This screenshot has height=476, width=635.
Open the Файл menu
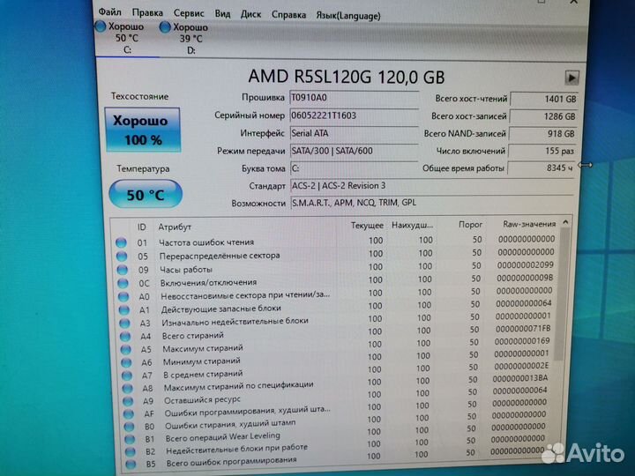[109, 12]
